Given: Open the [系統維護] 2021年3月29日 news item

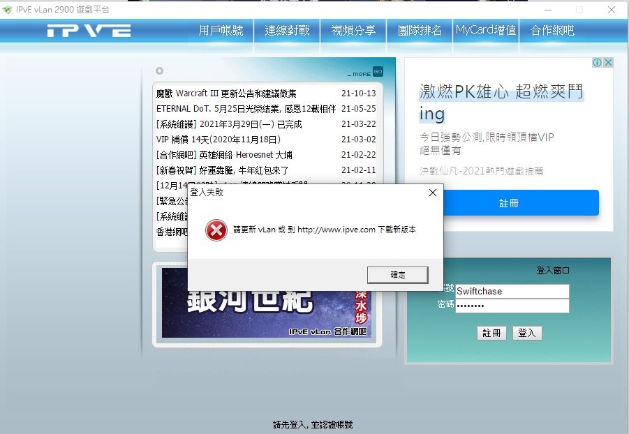Looking at the screenshot, I should click(229, 124).
